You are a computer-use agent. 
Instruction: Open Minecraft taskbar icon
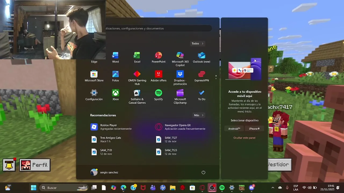click(x=242, y=188)
